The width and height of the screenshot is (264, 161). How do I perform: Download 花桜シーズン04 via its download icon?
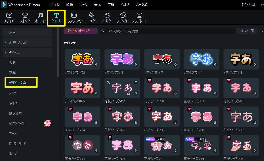[96, 122]
